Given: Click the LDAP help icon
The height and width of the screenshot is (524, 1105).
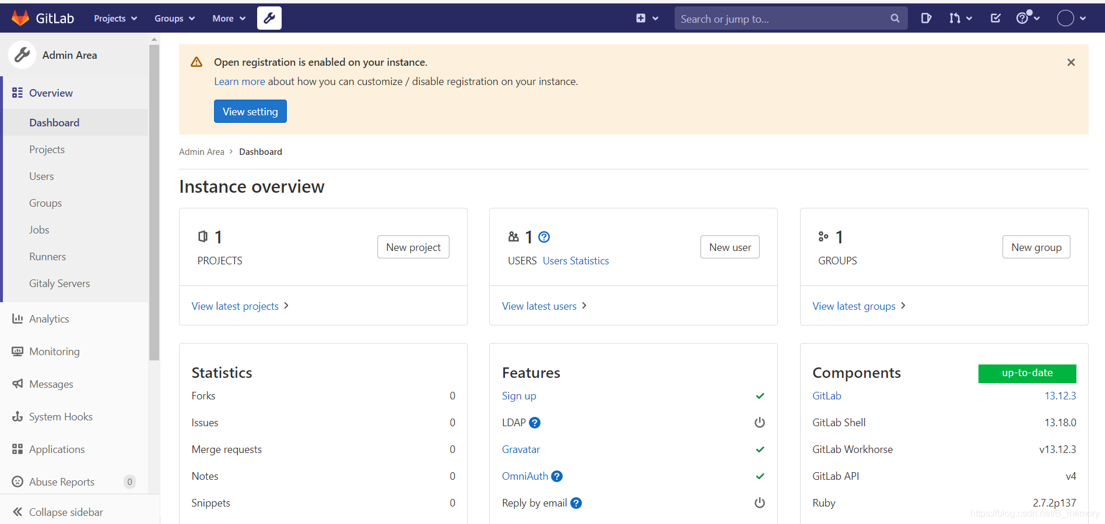Looking at the screenshot, I should pyautogui.click(x=535, y=423).
